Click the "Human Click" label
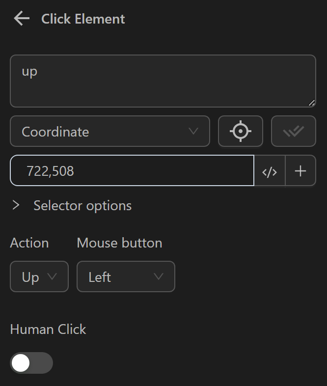 [48, 329]
